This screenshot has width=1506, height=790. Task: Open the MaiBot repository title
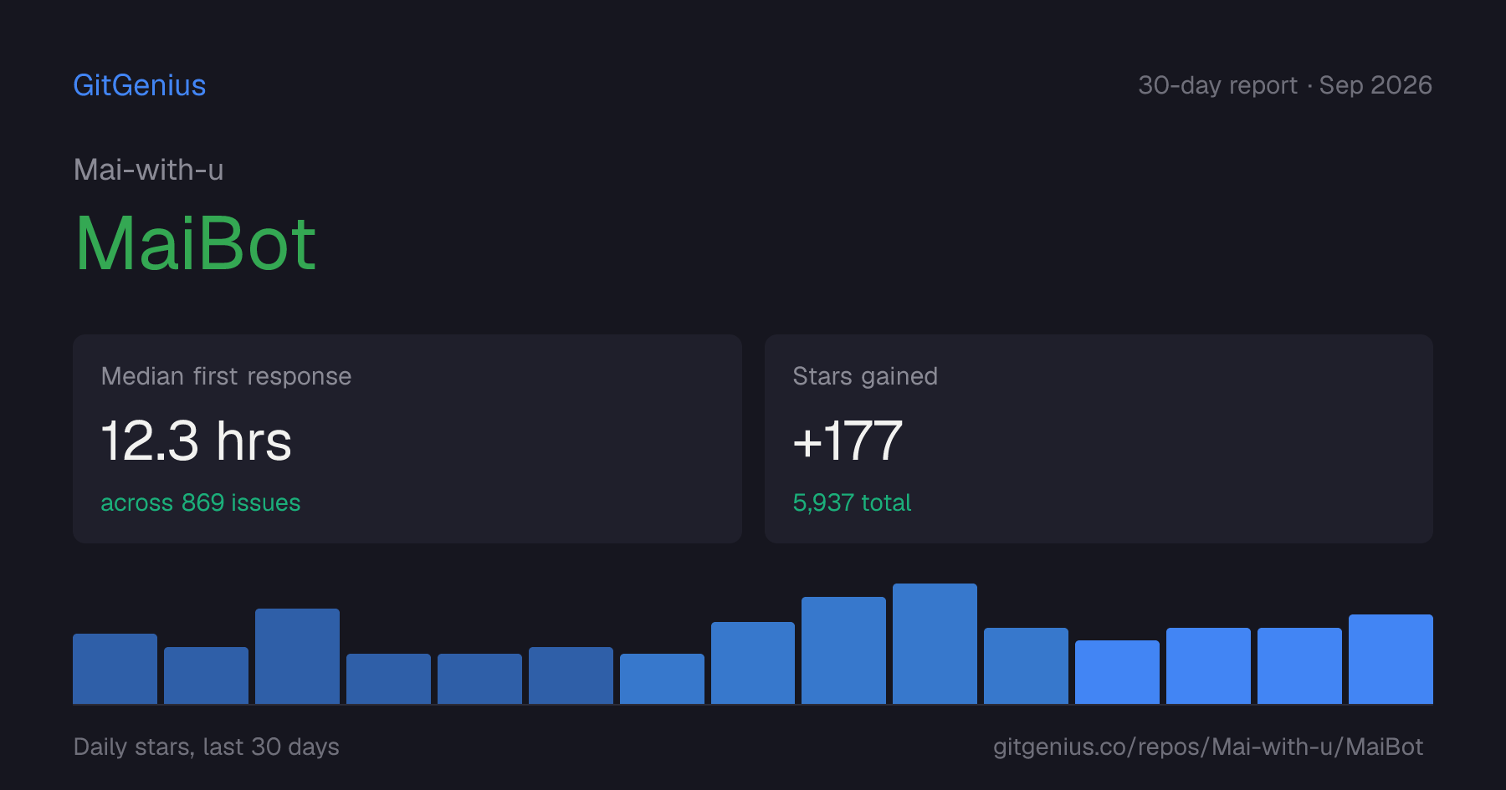(196, 243)
